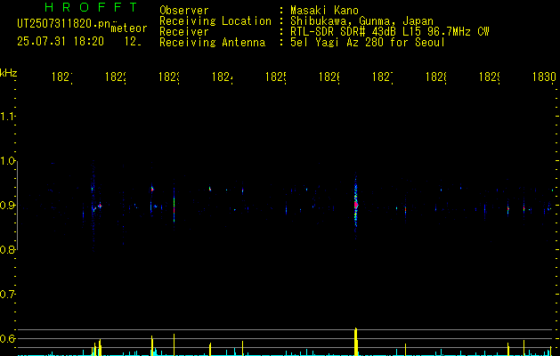
Task: Click the 'meteor' label
Action: click(x=129, y=28)
